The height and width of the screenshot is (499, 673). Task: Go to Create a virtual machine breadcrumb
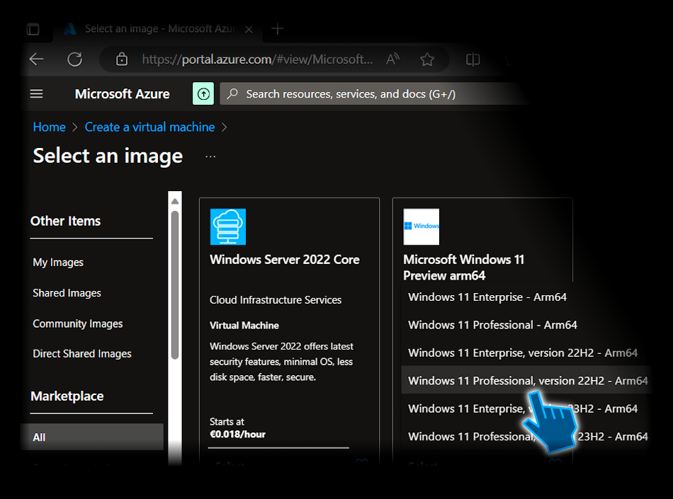coord(149,127)
